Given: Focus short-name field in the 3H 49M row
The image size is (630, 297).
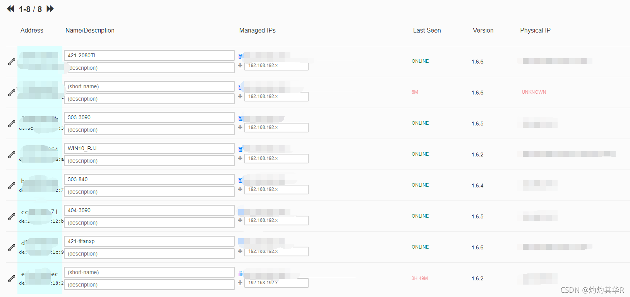Looking at the screenshot, I should click(149, 272).
